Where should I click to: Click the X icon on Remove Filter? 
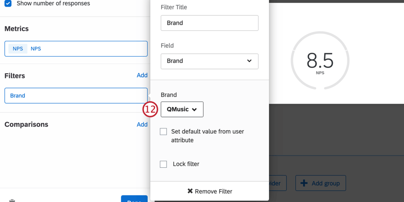click(x=190, y=191)
